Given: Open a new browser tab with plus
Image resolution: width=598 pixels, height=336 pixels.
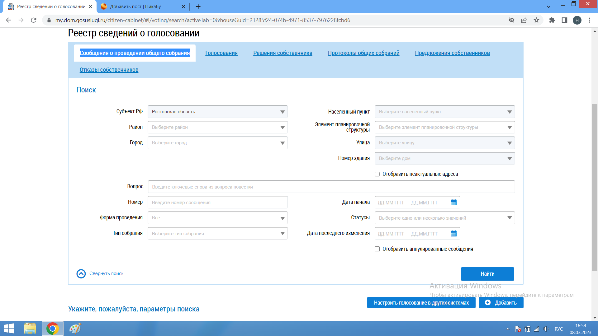Looking at the screenshot, I should (x=198, y=7).
